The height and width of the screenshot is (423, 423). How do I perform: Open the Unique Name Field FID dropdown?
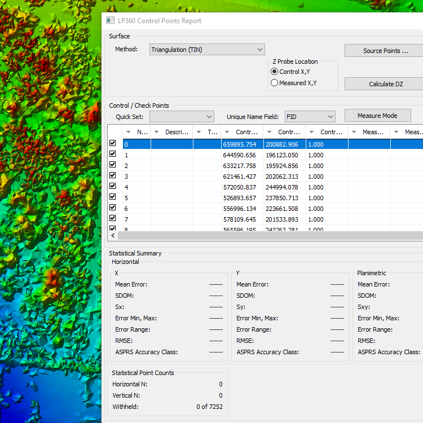(x=310, y=117)
